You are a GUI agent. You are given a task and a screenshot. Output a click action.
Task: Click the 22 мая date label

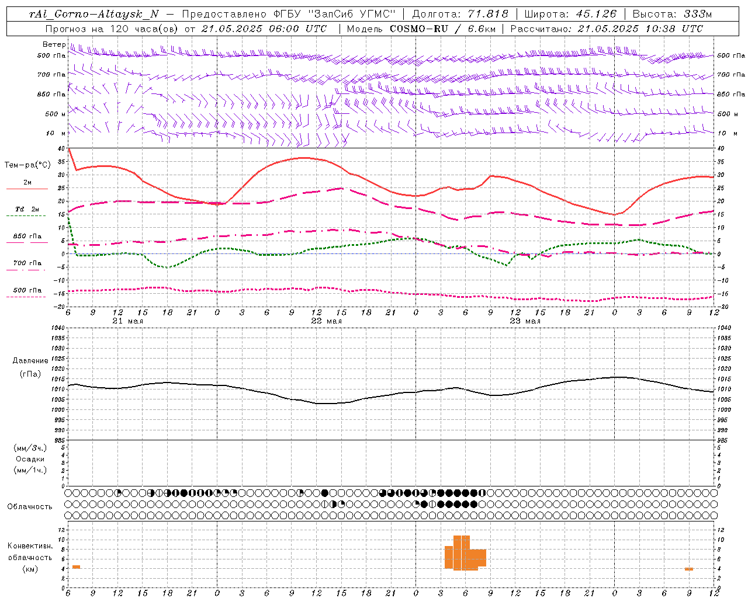[326, 321]
